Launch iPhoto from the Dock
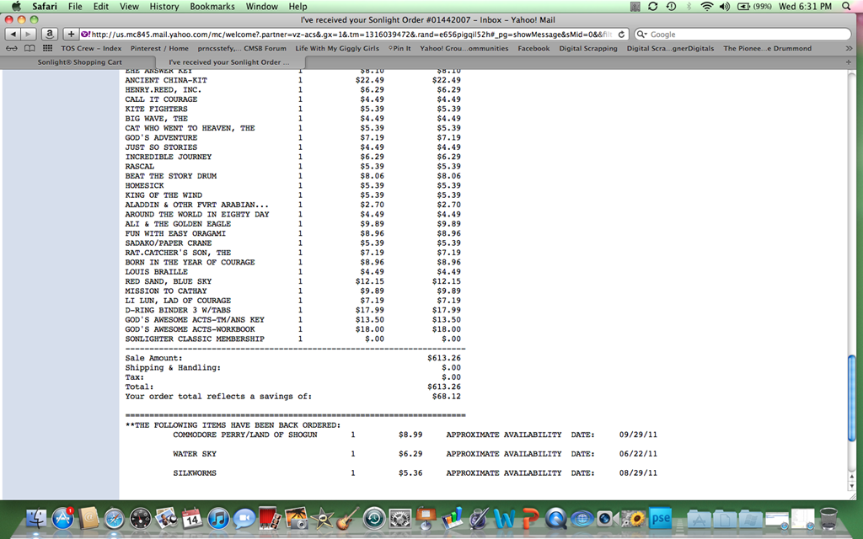Screen dimensions: 863x539 pos(296,519)
